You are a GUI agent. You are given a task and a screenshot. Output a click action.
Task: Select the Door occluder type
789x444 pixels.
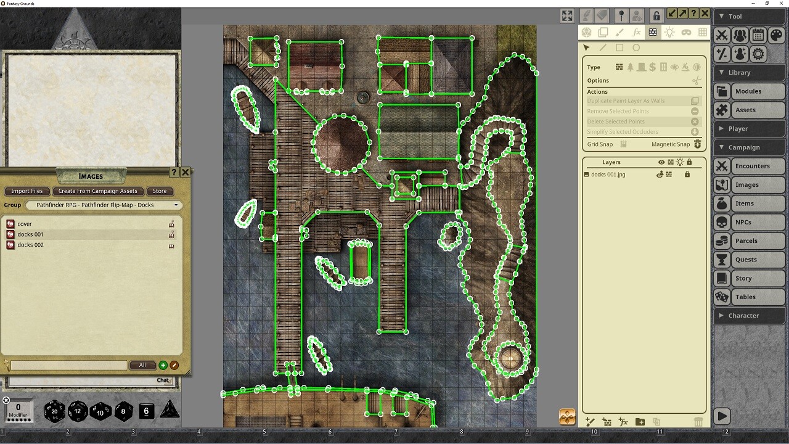(641, 67)
